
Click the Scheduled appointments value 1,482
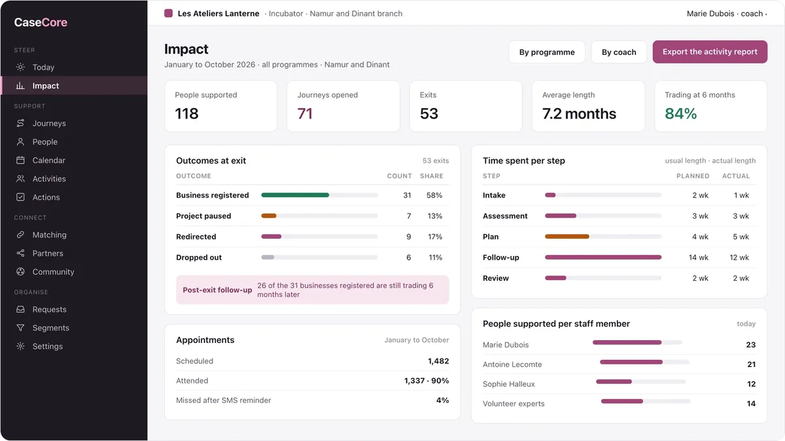tap(438, 361)
